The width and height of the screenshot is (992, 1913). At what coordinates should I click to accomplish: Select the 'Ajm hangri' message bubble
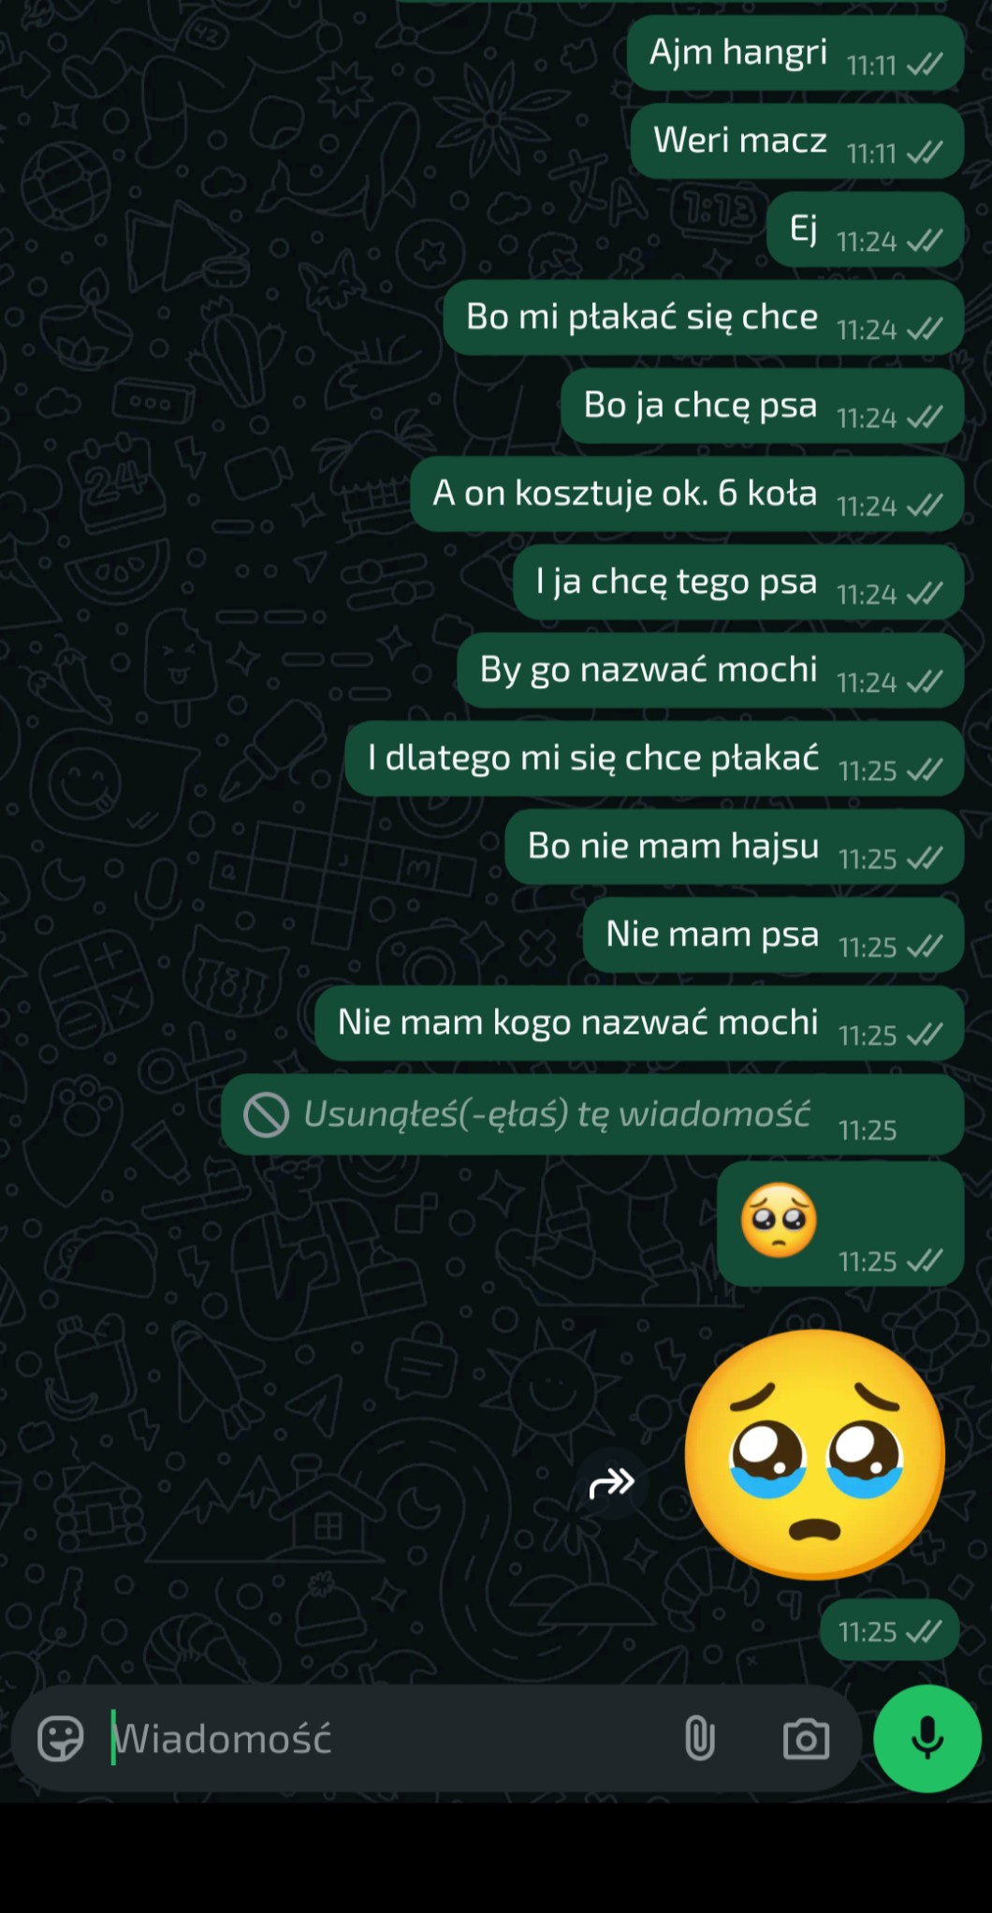pos(795,53)
